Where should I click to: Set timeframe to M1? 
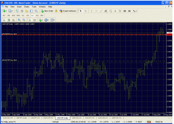(4, 16)
